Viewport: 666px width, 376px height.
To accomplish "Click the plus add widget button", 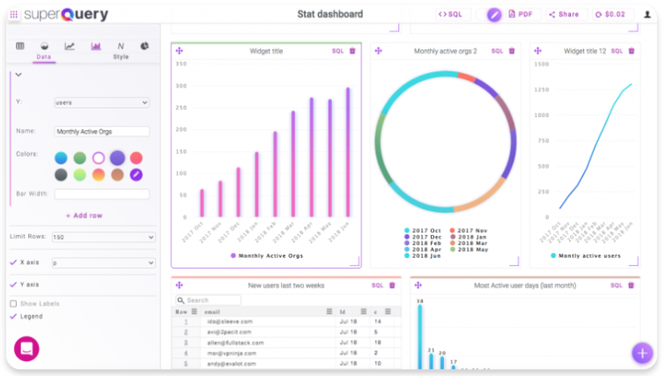I will pyautogui.click(x=642, y=353).
